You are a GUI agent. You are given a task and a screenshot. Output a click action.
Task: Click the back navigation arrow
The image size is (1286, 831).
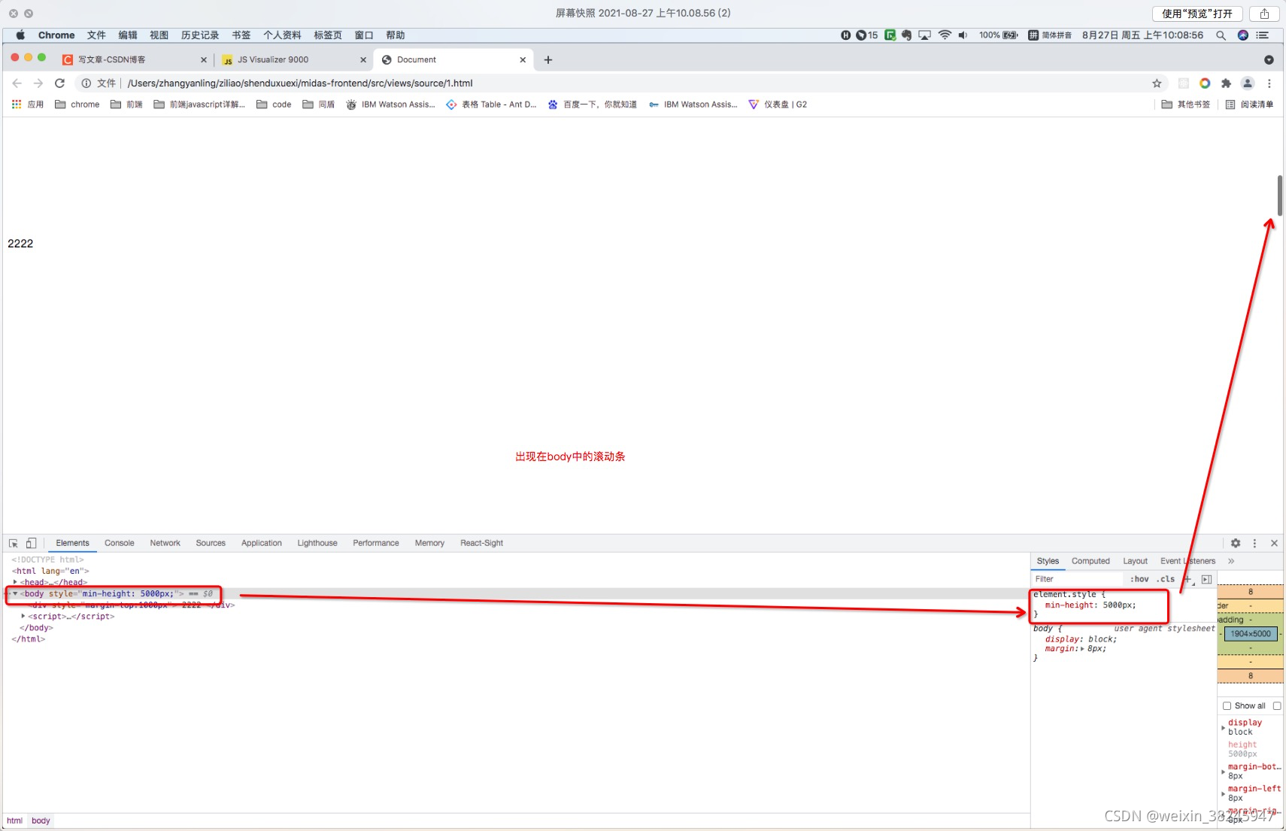pyautogui.click(x=17, y=83)
